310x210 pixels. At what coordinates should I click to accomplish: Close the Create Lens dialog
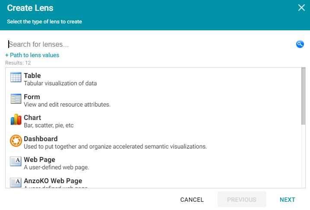pos(301,8)
